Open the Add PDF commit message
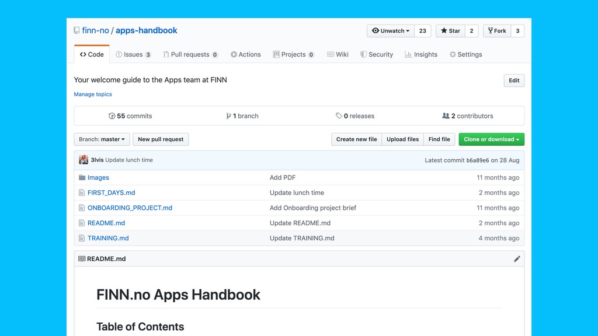 click(283, 177)
